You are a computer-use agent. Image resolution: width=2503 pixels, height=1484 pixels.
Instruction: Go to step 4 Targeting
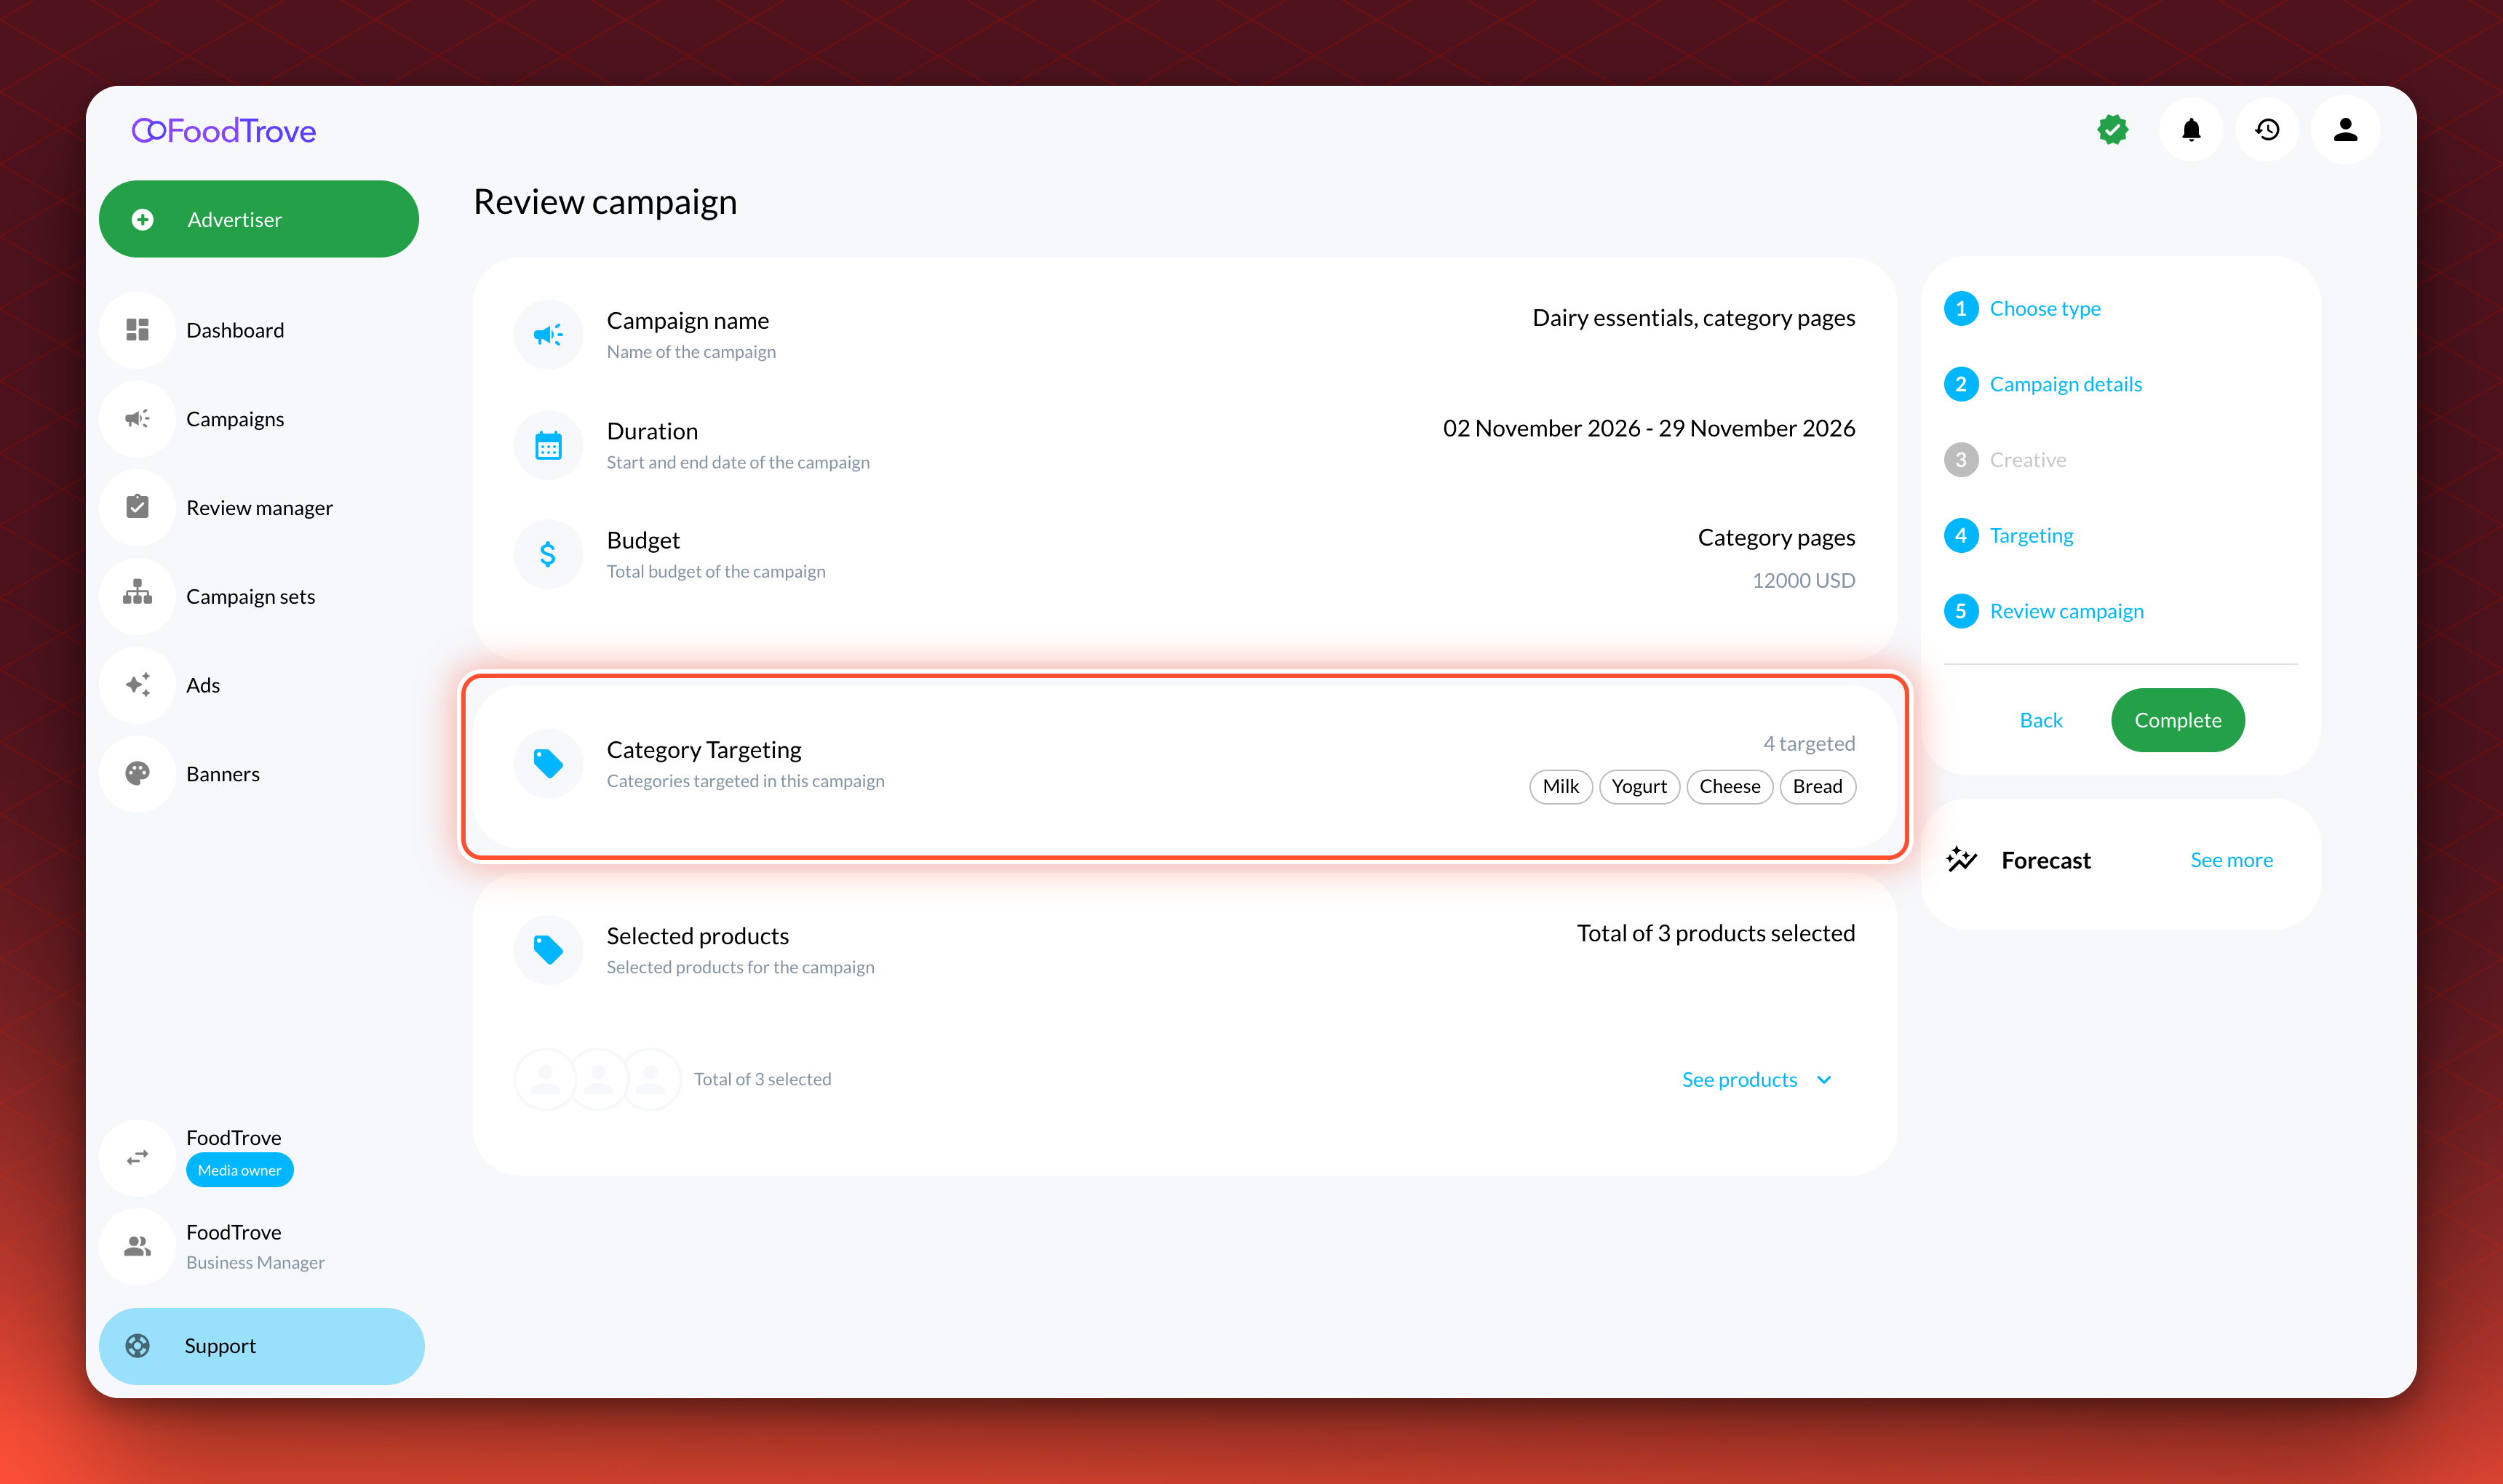(2008, 536)
